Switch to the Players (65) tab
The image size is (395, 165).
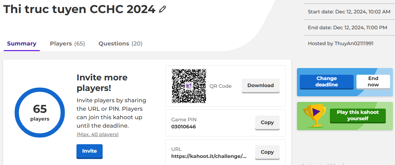(67, 44)
